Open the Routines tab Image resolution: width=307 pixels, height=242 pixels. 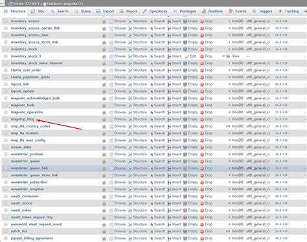tap(212, 11)
